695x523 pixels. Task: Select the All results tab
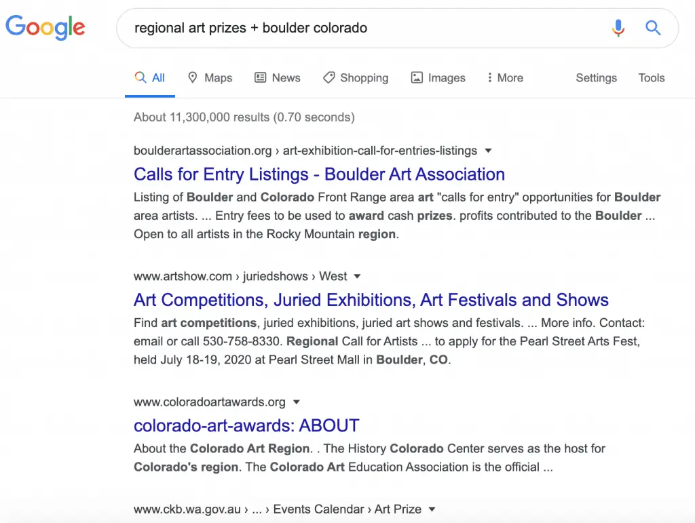click(150, 78)
